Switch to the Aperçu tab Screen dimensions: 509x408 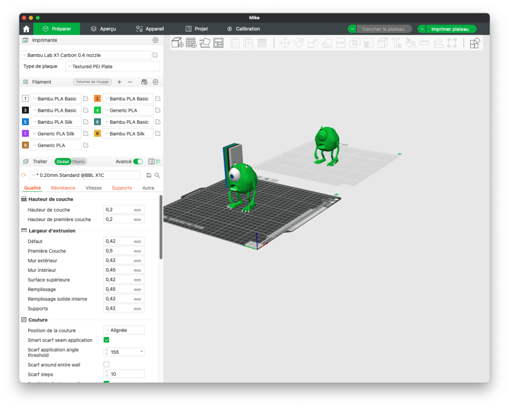(x=103, y=29)
